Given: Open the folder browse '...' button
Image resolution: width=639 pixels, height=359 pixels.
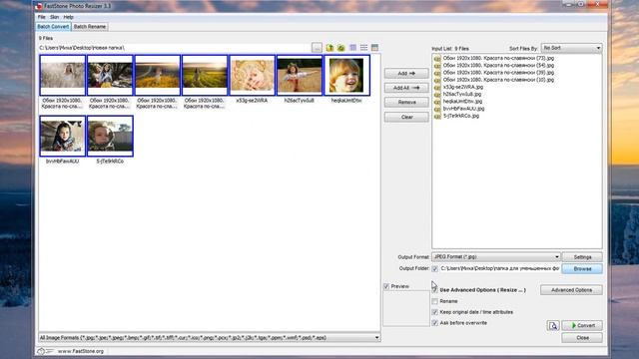Looking at the screenshot, I should 317,48.
